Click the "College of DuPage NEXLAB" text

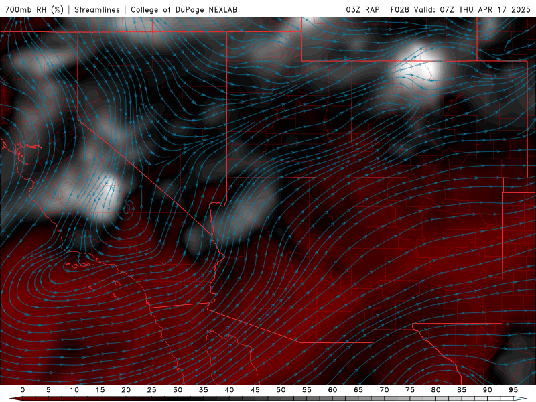point(184,9)
